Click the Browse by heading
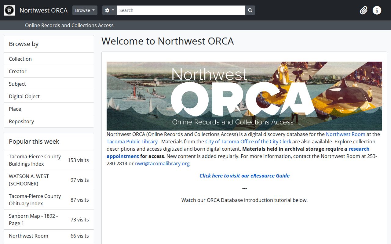Screen dimensions: 391x244 point(24,44)
